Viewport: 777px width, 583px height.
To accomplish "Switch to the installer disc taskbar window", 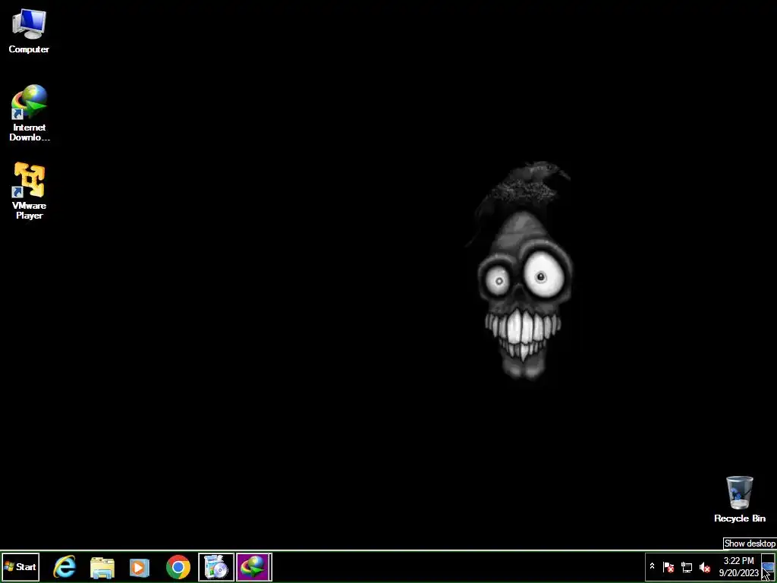I will click(216, 567).
